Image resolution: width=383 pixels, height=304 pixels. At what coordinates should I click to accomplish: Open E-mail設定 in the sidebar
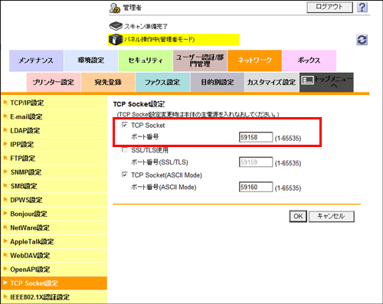coord(54,116)
